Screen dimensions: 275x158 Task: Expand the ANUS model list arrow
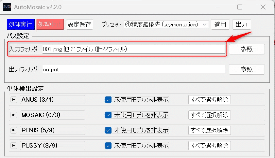[x=14, y=100]
